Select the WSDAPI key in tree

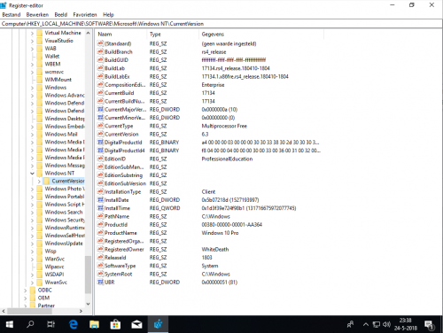click(54, 275)
